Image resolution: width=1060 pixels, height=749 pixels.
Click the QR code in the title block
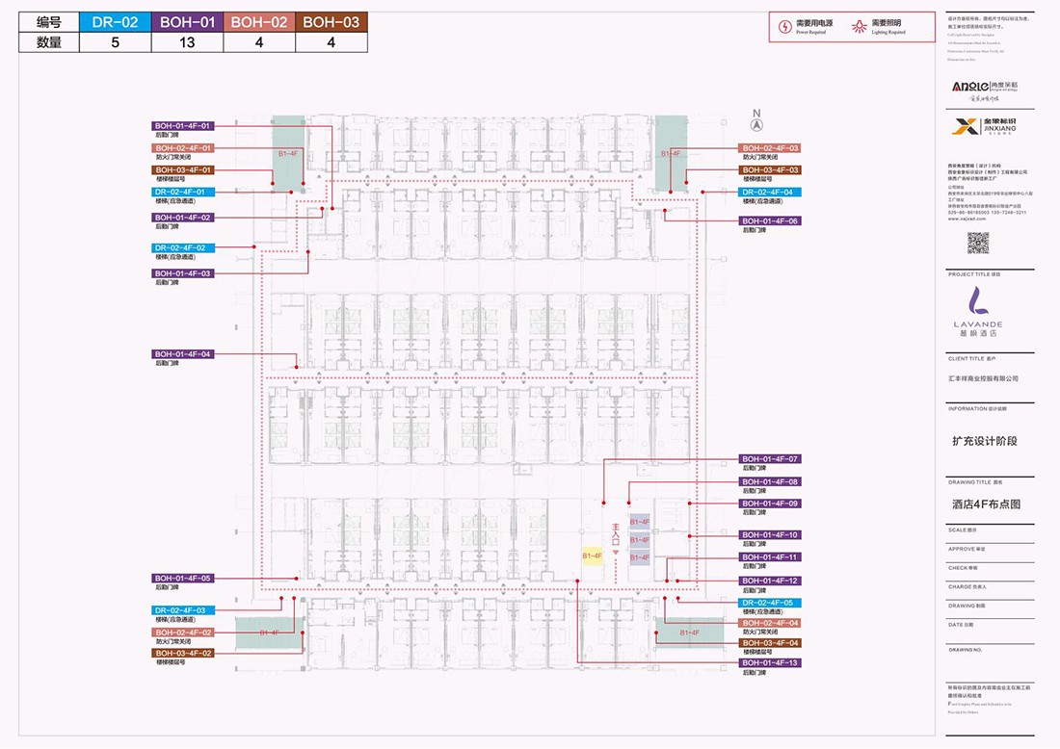point(978,243)
